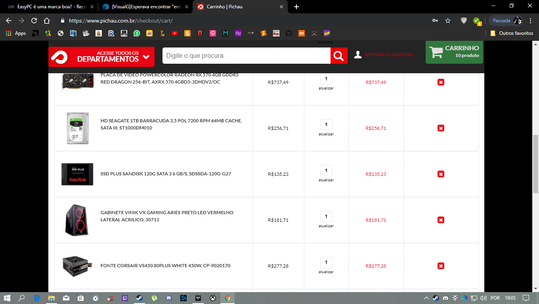The width and height of the screenshot is (539, 304).
Task: Expand the Departamentos menu chevron
Action: tap(146, 57)
